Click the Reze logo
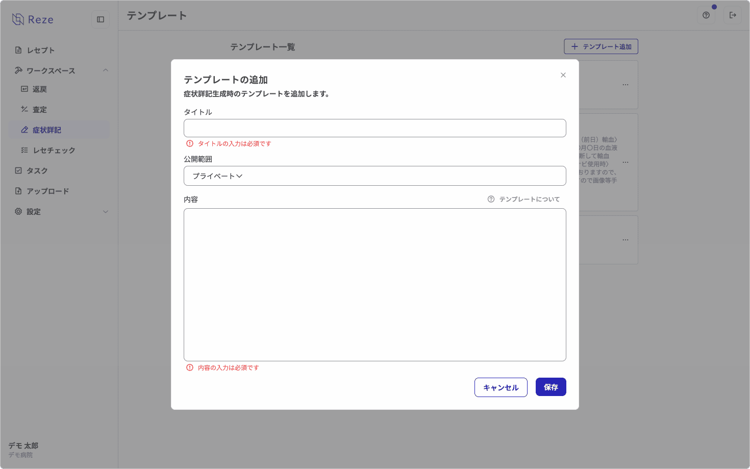Viewport: 750px width, 469px height. click(x=32, y=19)
